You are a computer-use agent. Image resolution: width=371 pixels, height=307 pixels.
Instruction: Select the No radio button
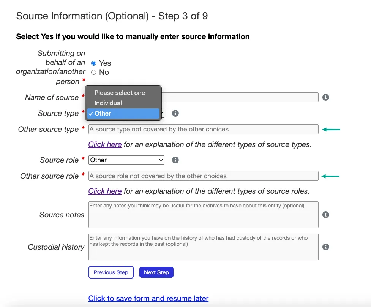94,73
